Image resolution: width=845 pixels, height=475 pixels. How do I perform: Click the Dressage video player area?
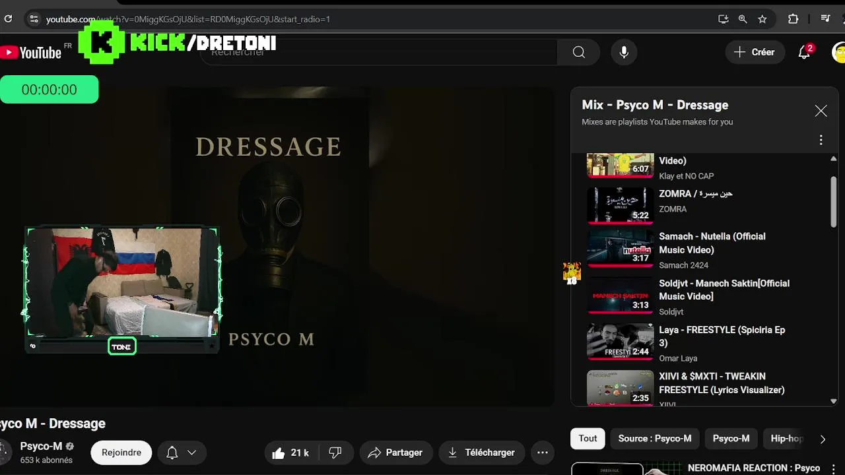[277, 247]
